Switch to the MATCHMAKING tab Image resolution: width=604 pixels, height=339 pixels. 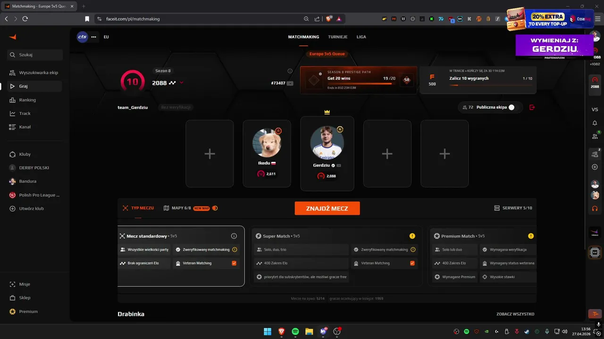tap(303, 37)
